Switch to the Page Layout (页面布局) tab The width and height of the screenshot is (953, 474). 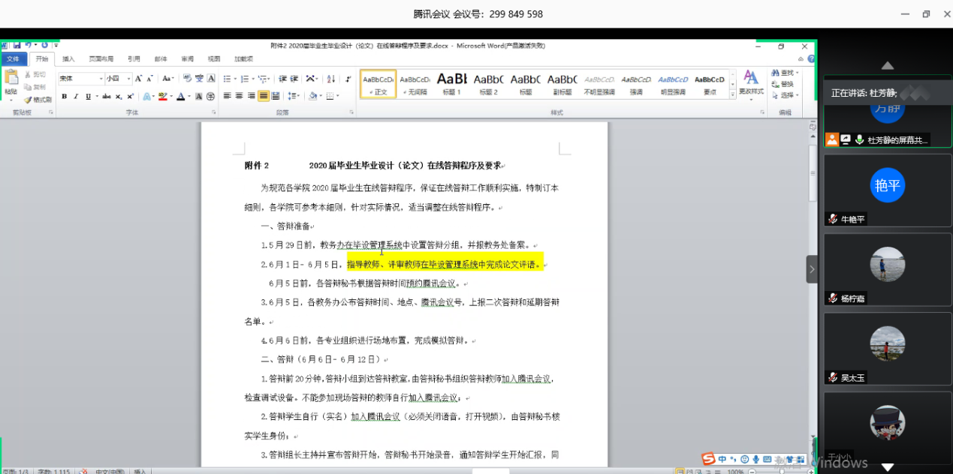click(101, 58)
